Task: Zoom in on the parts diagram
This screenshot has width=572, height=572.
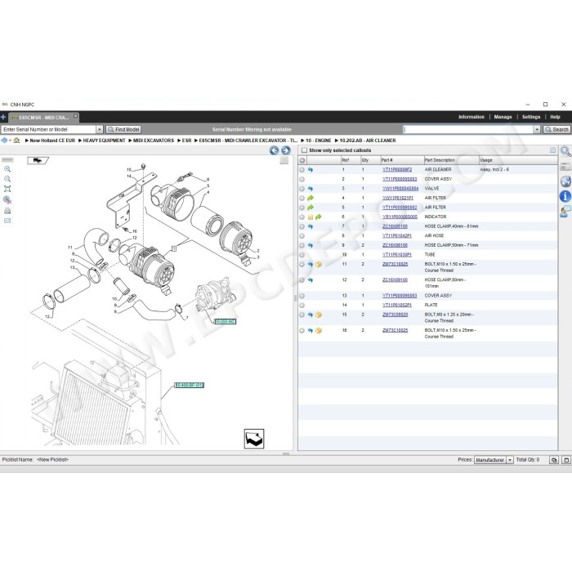Action: (7, 169)
